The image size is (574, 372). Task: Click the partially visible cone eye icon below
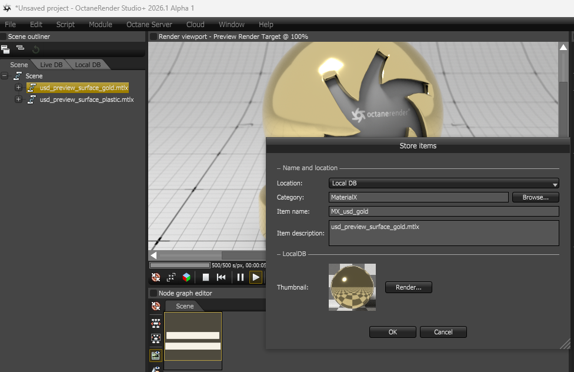(x=156, y=369)
